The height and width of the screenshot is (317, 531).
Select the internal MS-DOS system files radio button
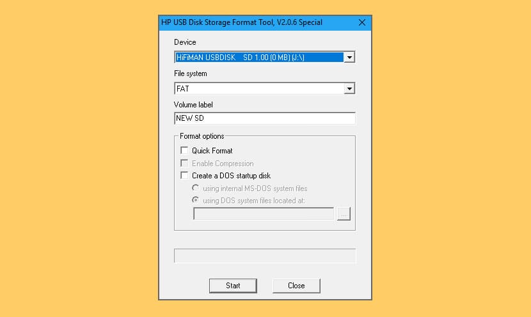tap(195, 187)
